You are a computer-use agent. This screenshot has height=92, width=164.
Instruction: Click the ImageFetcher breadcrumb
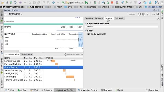pos(153,7)
